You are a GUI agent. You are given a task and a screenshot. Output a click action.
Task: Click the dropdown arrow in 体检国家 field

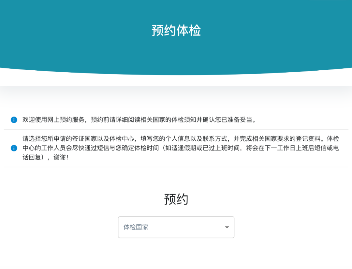tap(227, 227)
